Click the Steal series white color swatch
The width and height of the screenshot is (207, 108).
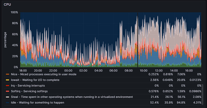(x=7, y=97)
